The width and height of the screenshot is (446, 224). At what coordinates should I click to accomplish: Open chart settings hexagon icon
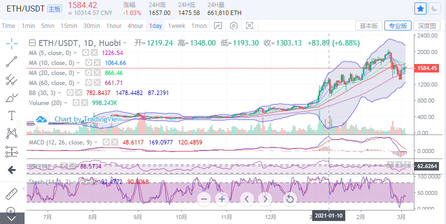click(234, 26)
